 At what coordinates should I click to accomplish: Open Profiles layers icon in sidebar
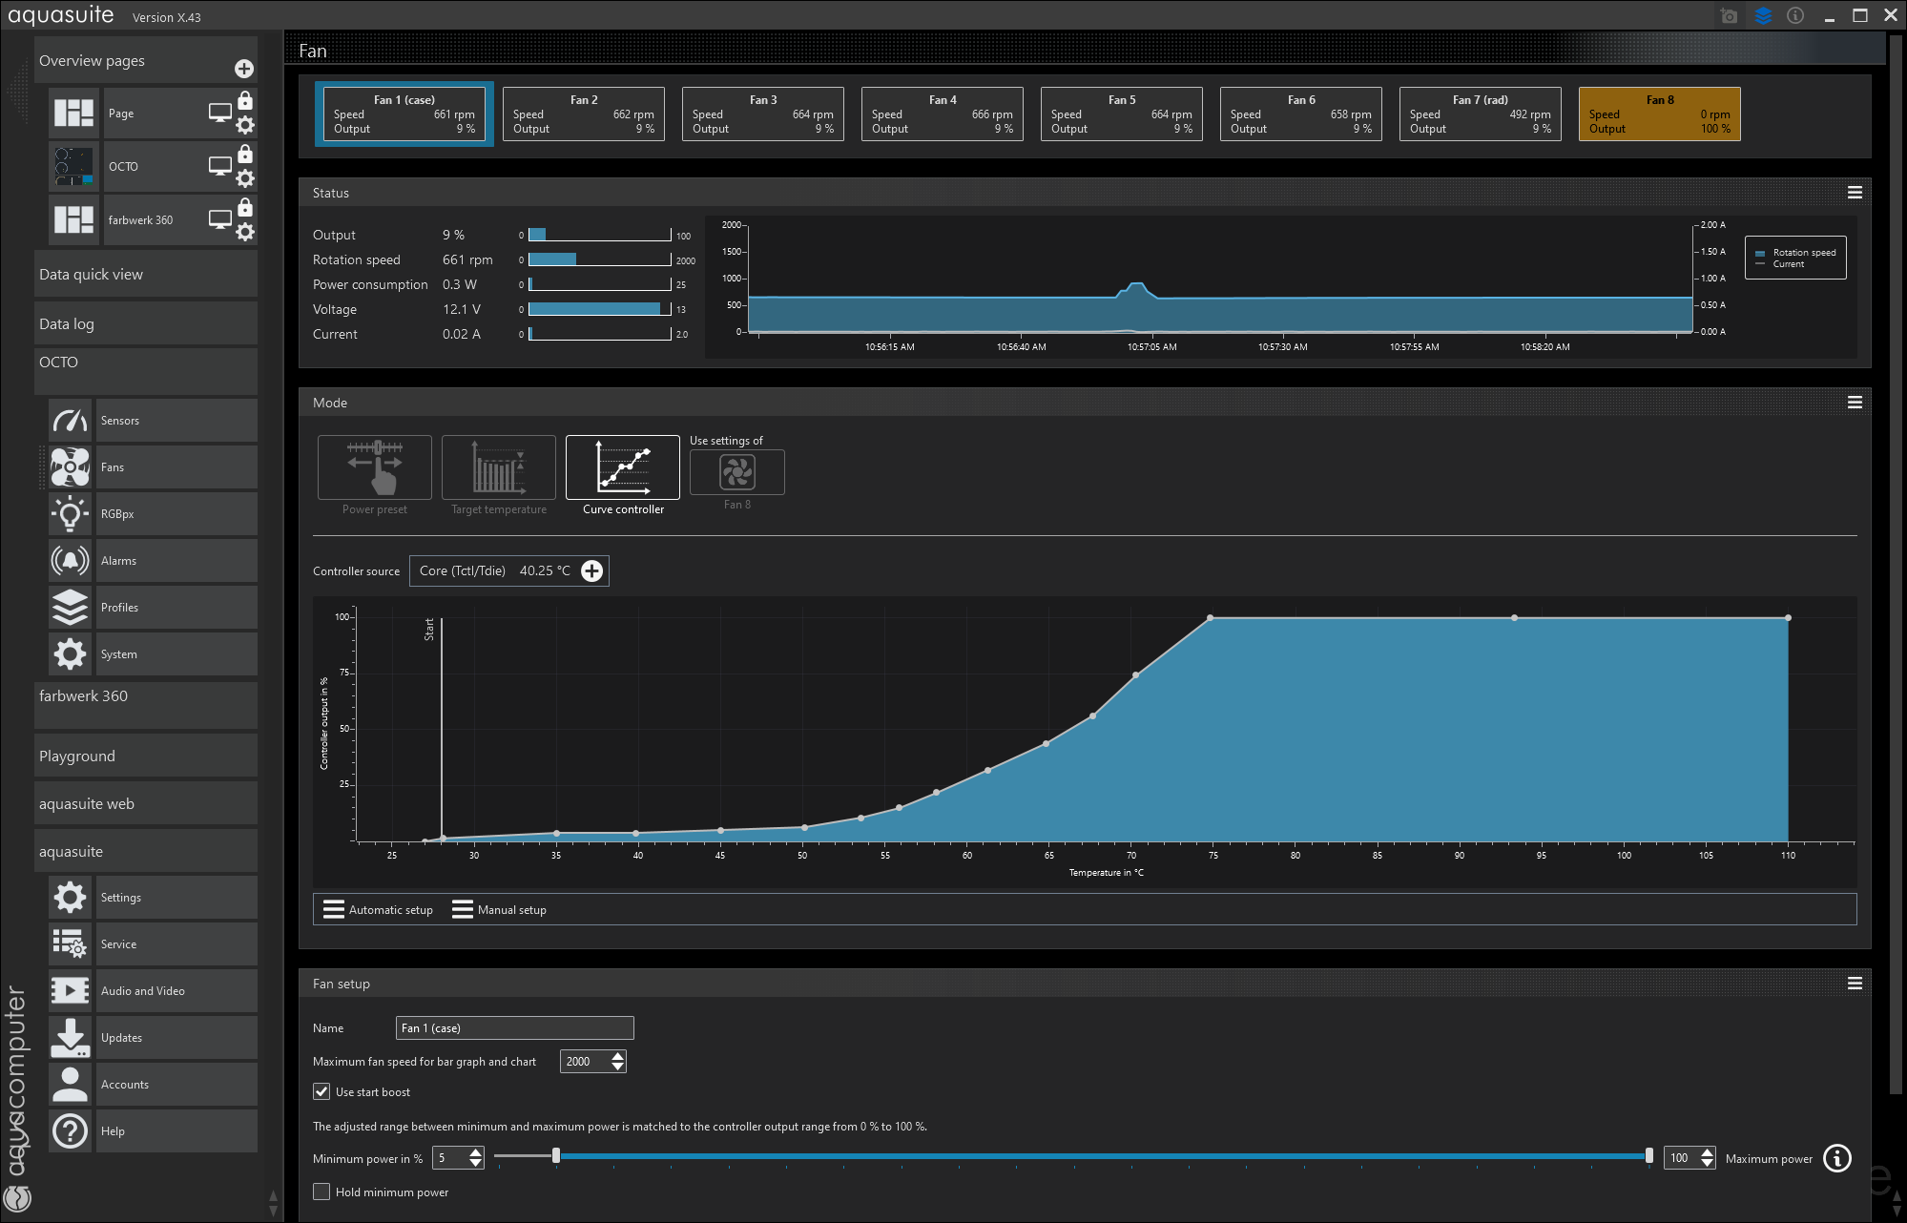coord(70,608)
